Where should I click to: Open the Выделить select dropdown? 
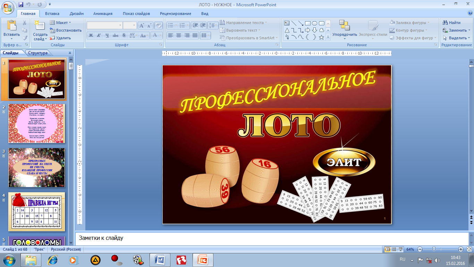pos(456,38)
